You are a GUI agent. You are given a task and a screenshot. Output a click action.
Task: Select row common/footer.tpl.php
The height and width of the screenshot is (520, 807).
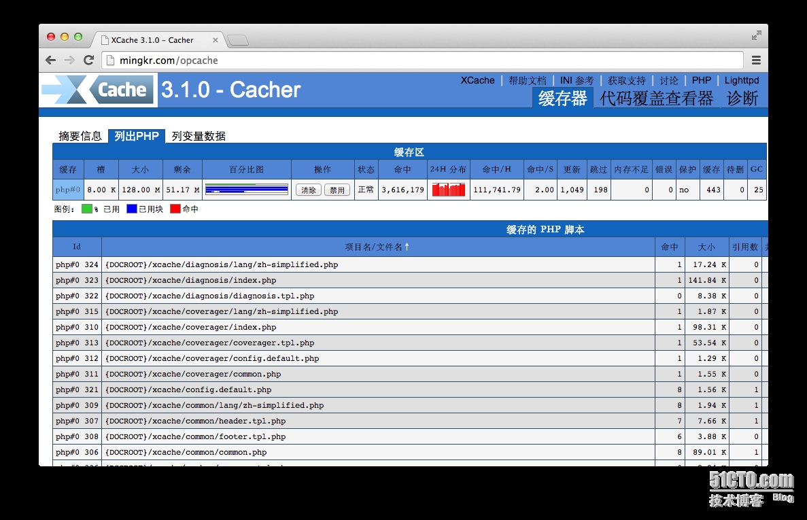coord(410,436)
